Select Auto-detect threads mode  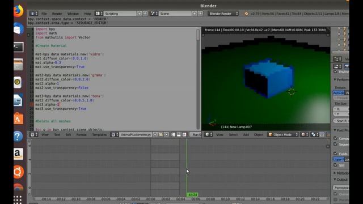339,93
